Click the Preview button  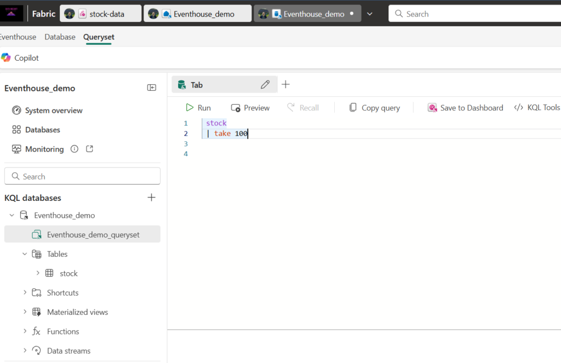pyautogui.click(x=250, y=108)
